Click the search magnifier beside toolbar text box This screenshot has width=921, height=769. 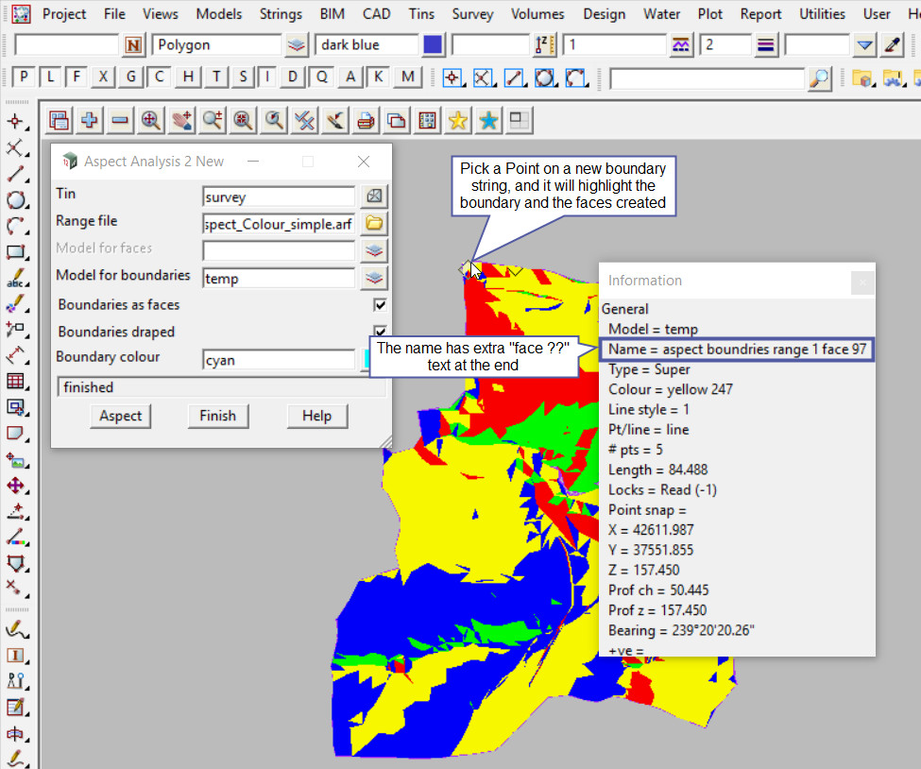[820, 78]
